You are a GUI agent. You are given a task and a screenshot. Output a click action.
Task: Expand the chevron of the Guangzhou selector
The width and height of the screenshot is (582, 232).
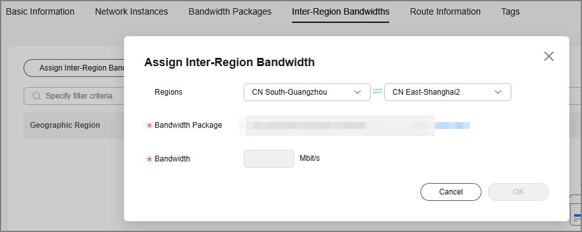coord(357,92)
